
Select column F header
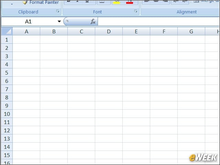[x=164, y=31]
